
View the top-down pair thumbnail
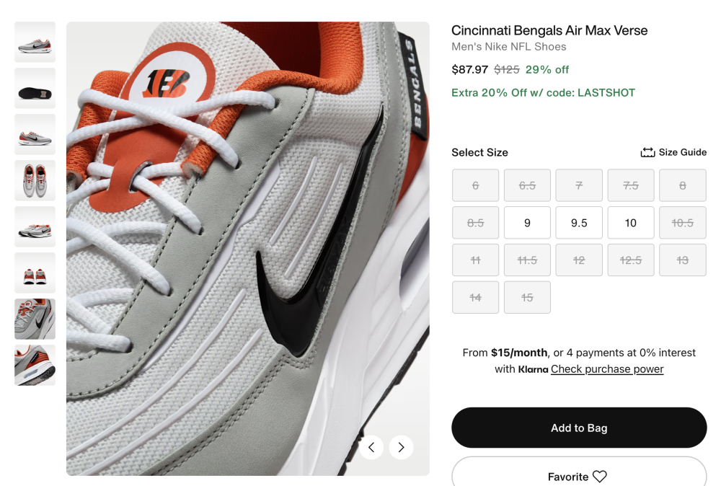point(35,181)
